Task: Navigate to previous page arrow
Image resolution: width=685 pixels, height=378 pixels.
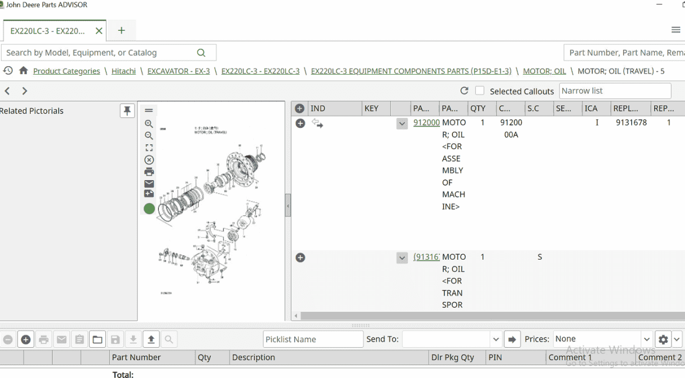Action: (7, 91)
